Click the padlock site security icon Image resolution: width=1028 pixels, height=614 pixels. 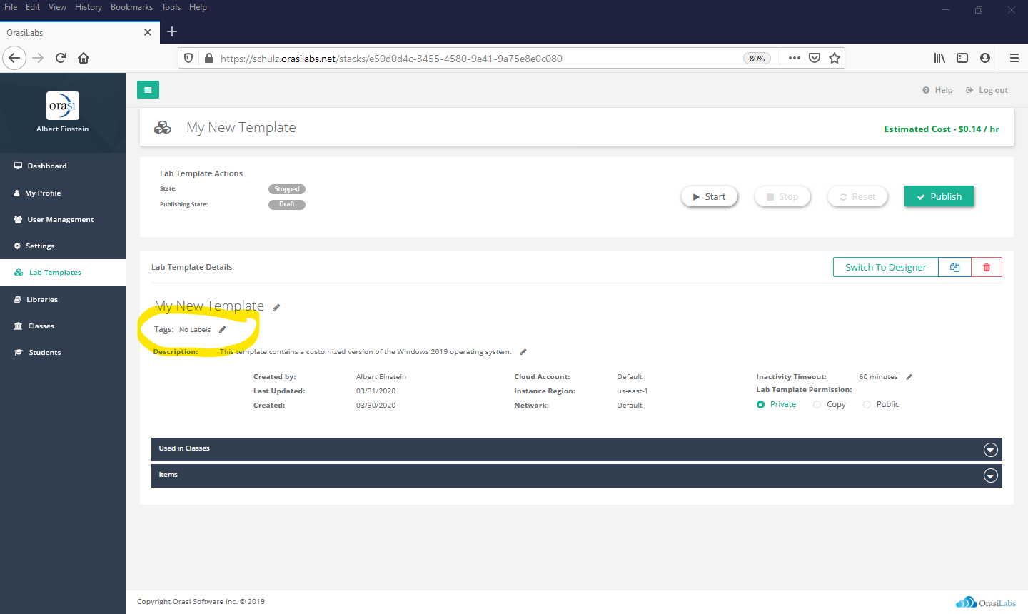[x=208, y=58]
